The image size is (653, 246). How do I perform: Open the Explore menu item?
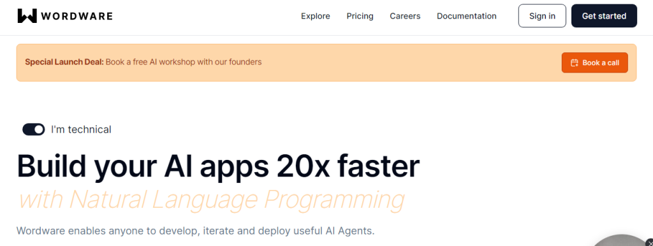(x=315, y=16)
